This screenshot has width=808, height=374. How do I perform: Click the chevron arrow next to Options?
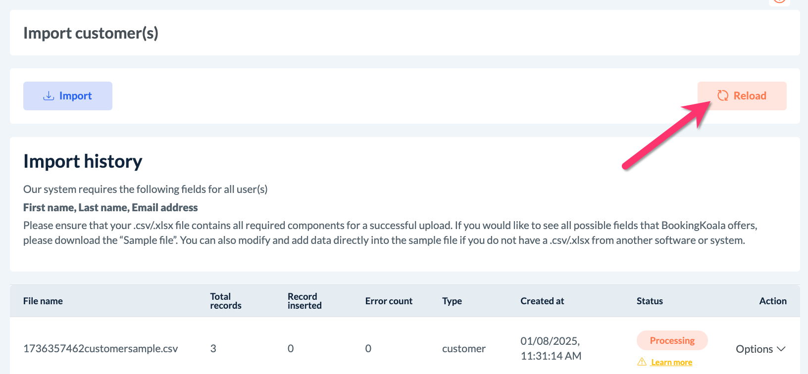click(781, 349)
